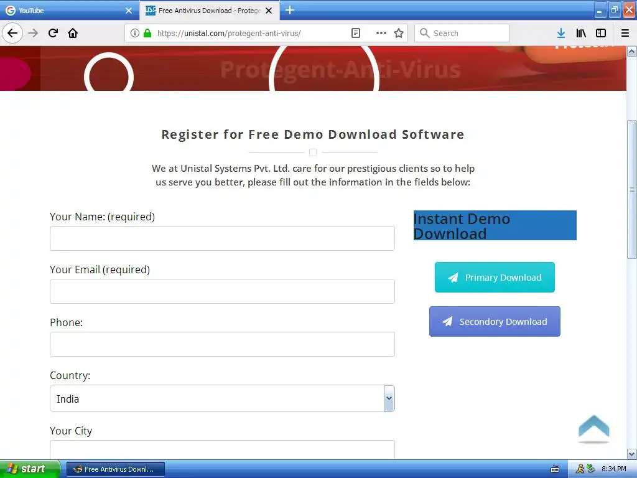
Task: Open the Windows start button
Action: 30,469
